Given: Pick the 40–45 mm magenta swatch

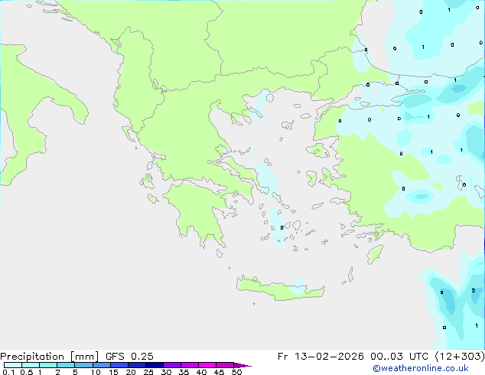Looking at the screenshot, I should click(x=207, y=365).
